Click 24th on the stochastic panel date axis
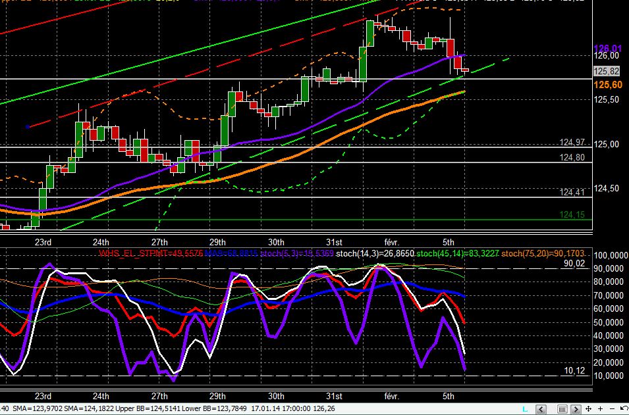Screen dimensions: 629x415 pos(101,396)
